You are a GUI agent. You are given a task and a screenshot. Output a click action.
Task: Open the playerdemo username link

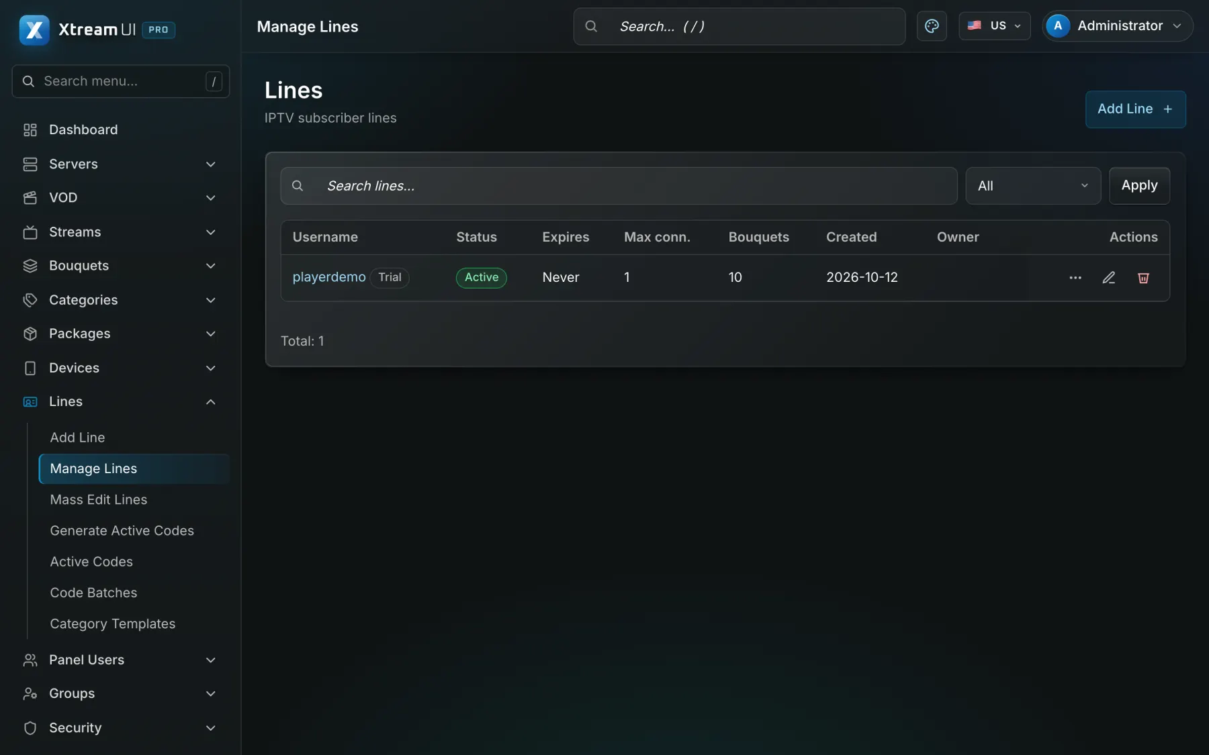click(x=329, y=277)
